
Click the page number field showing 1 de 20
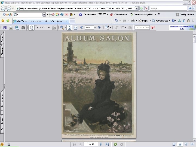point(91,144)
